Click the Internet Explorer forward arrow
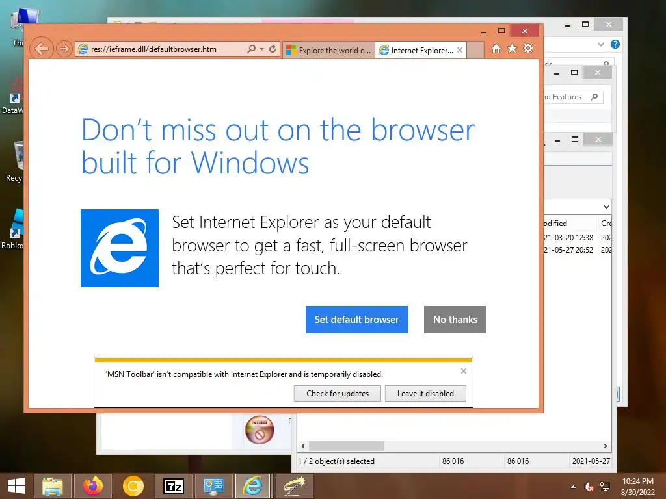The width and height of the screenshot is (666, 499). (64, 49)
